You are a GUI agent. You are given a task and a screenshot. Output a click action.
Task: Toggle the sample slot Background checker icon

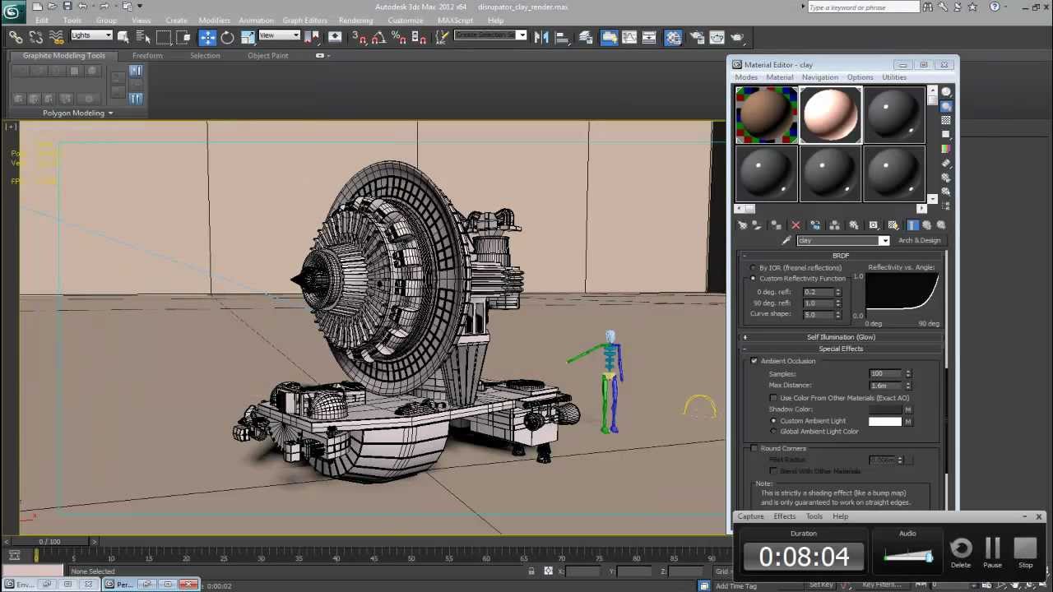pyautogui.click(x=946, y=120)
